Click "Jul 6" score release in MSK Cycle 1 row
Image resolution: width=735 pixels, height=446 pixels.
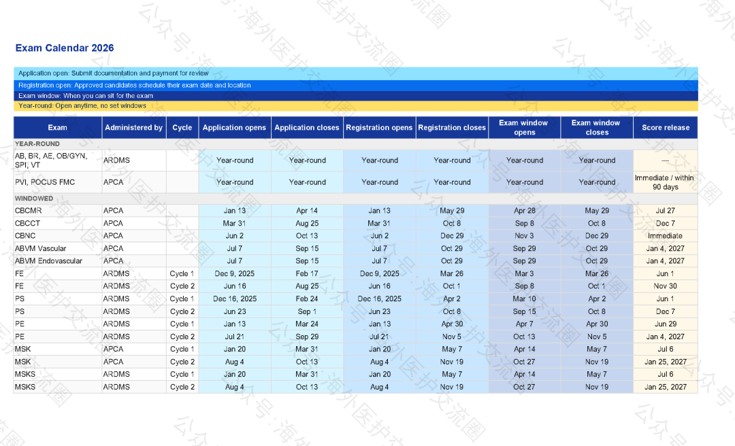pyautogui.click(x=665, y=349)
